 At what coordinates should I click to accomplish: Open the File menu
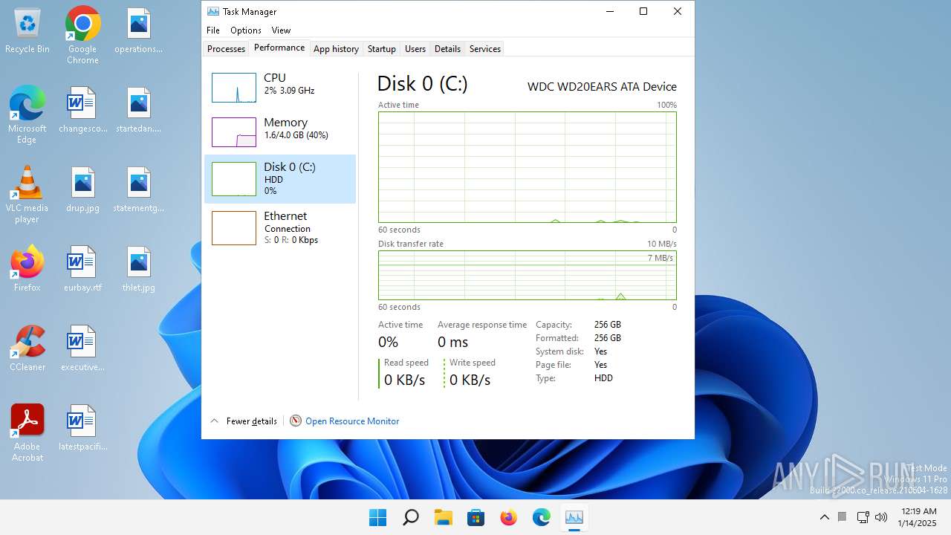point(213,30)
